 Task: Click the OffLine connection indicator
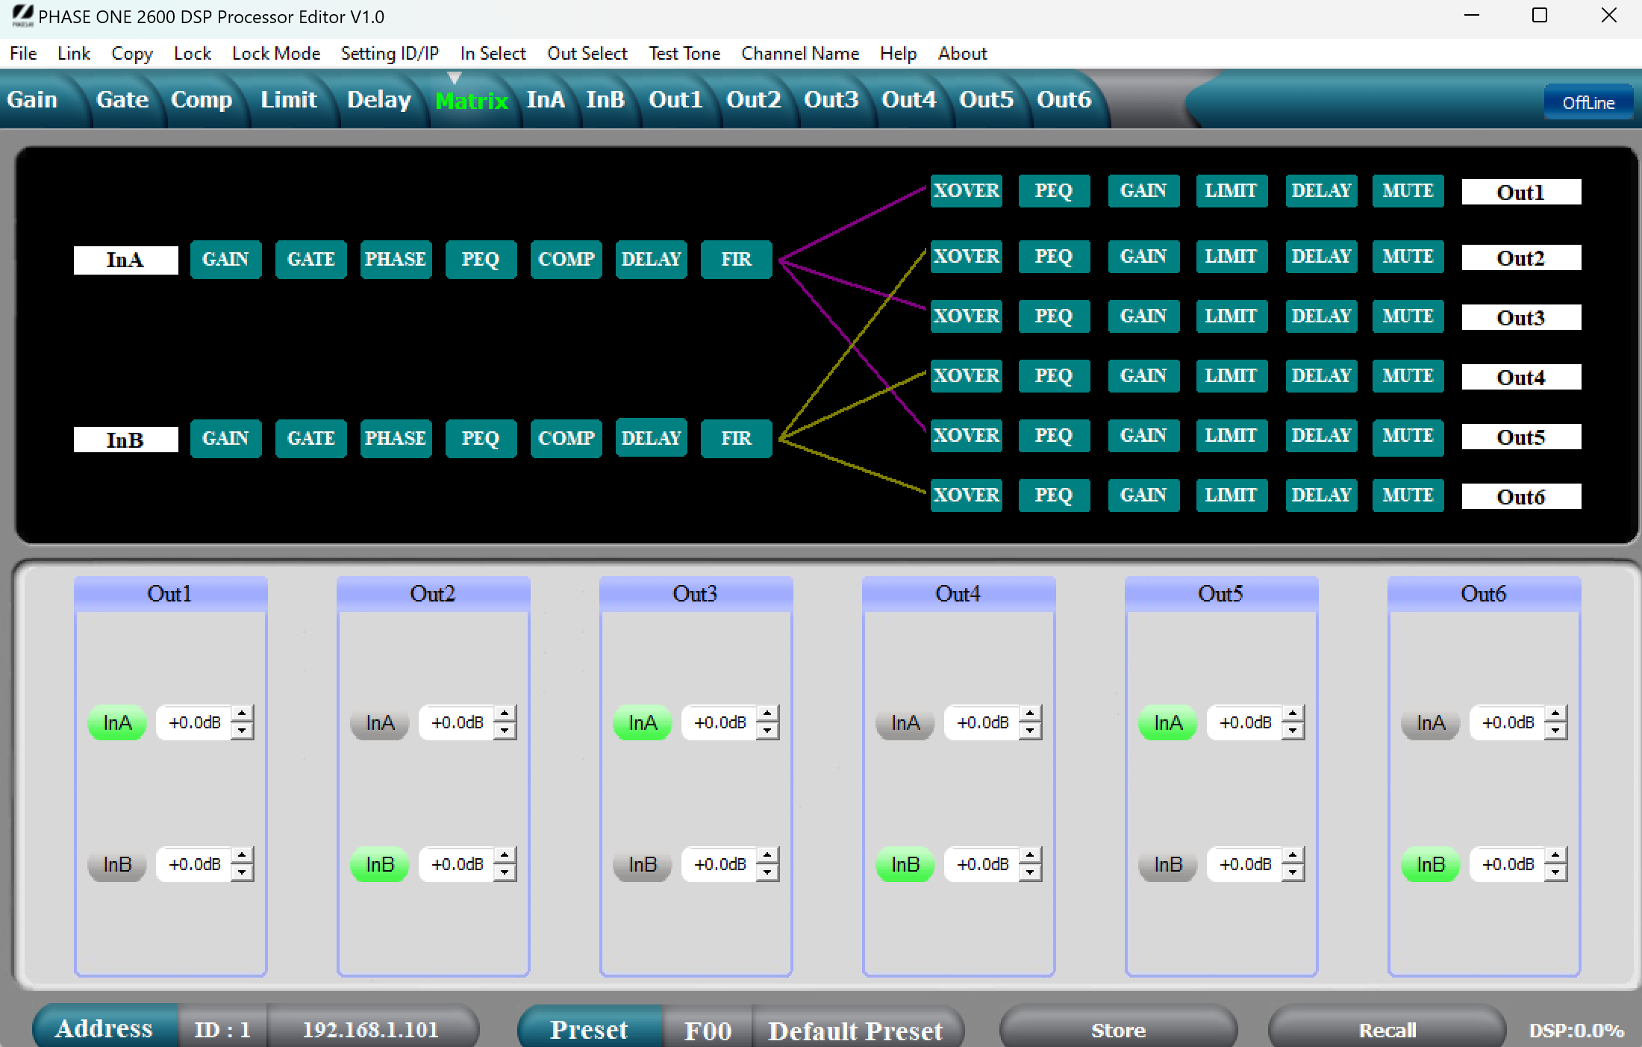[1588, 101]
